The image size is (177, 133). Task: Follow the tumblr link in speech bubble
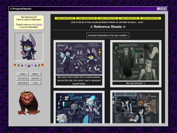click(39, 25)
